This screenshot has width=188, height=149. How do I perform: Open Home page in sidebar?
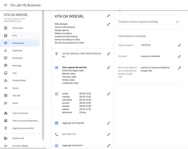coord(18,28)
